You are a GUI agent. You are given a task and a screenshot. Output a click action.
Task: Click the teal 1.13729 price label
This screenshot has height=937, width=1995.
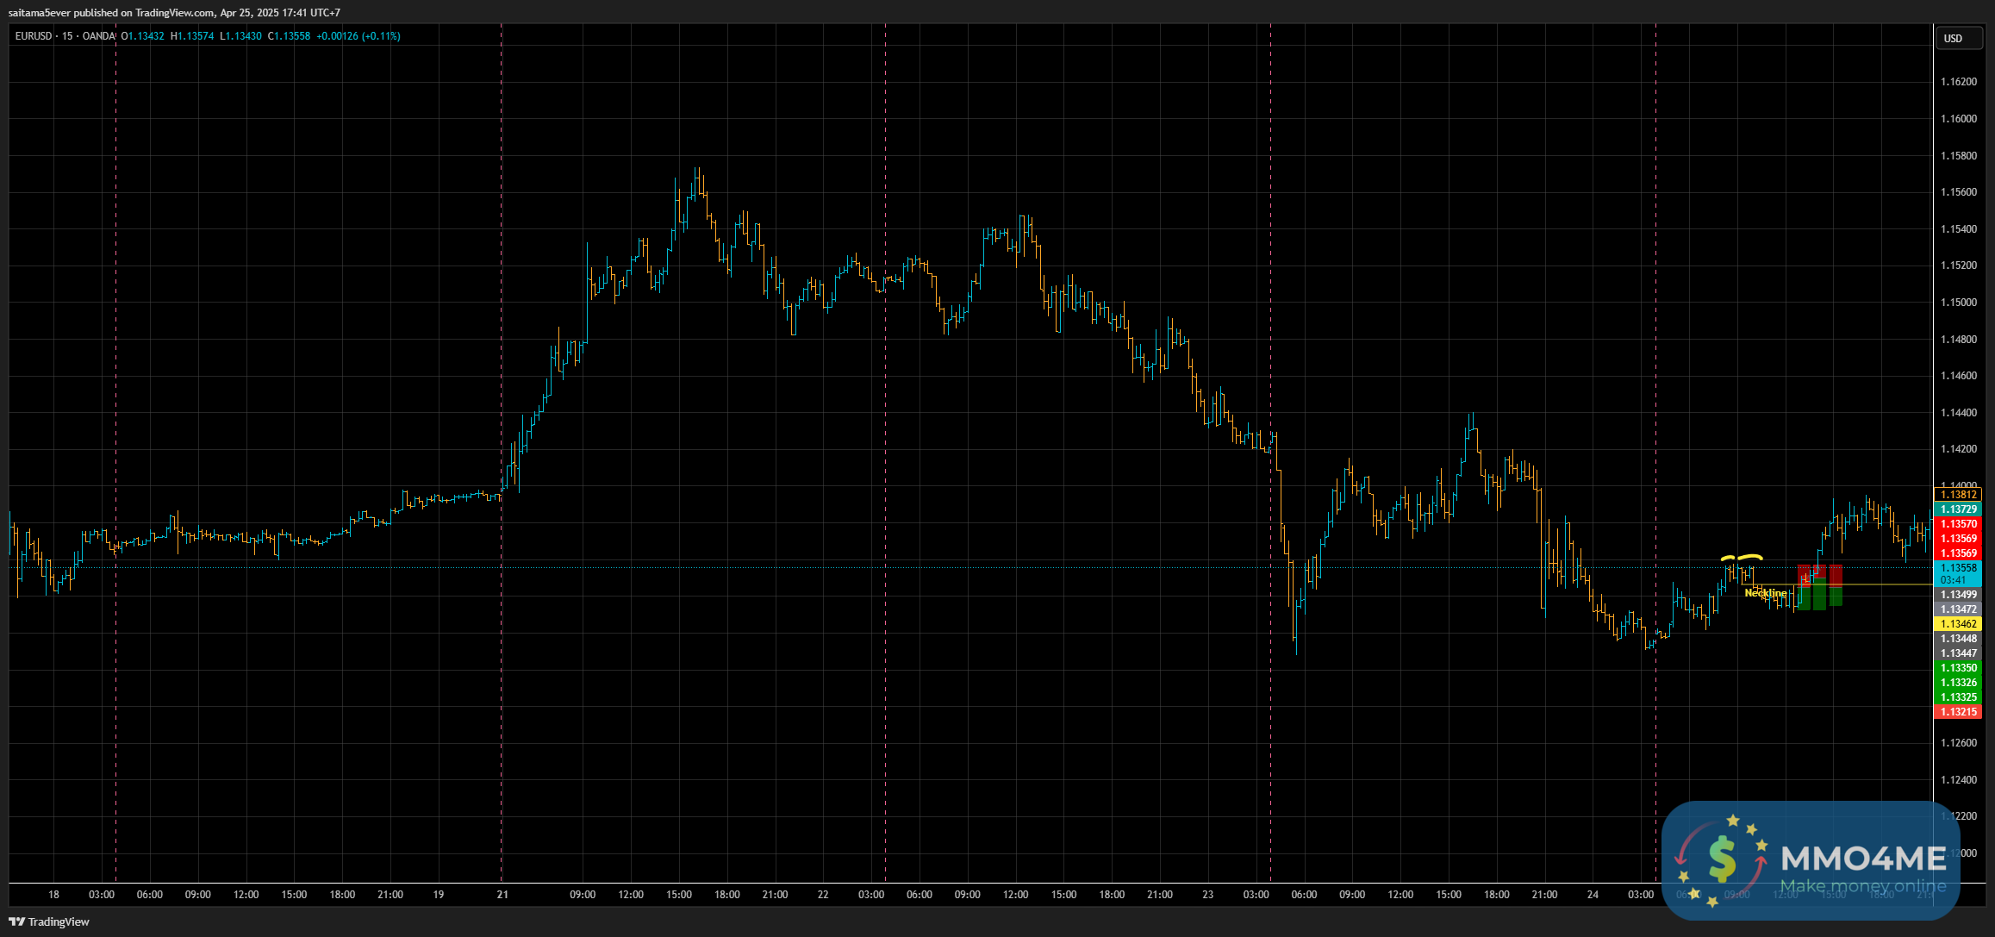coord(1958,509)
